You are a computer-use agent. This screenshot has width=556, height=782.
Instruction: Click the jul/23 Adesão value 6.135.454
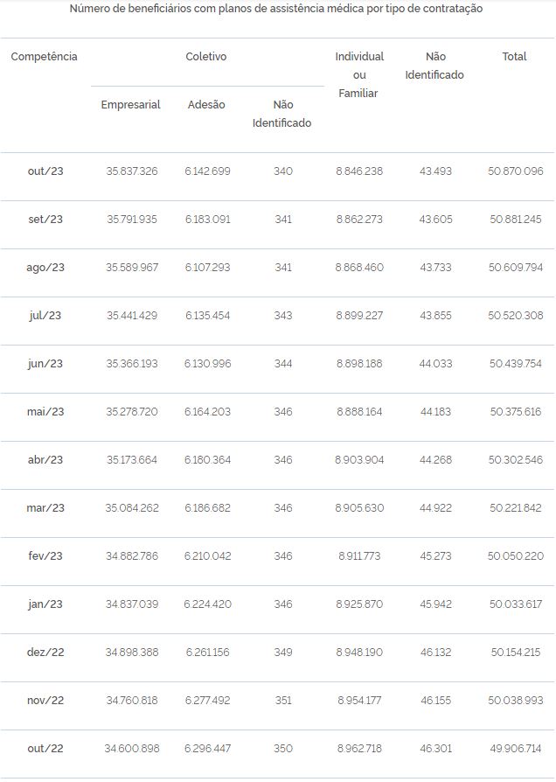[207, 316]
